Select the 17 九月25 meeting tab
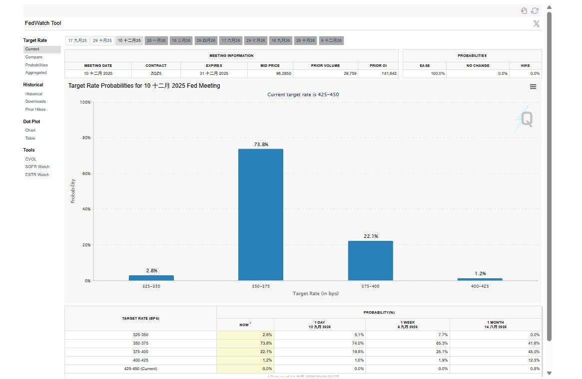Image resolution: width=582 pixels, height=379 pixels. click(x=77, y=40)
